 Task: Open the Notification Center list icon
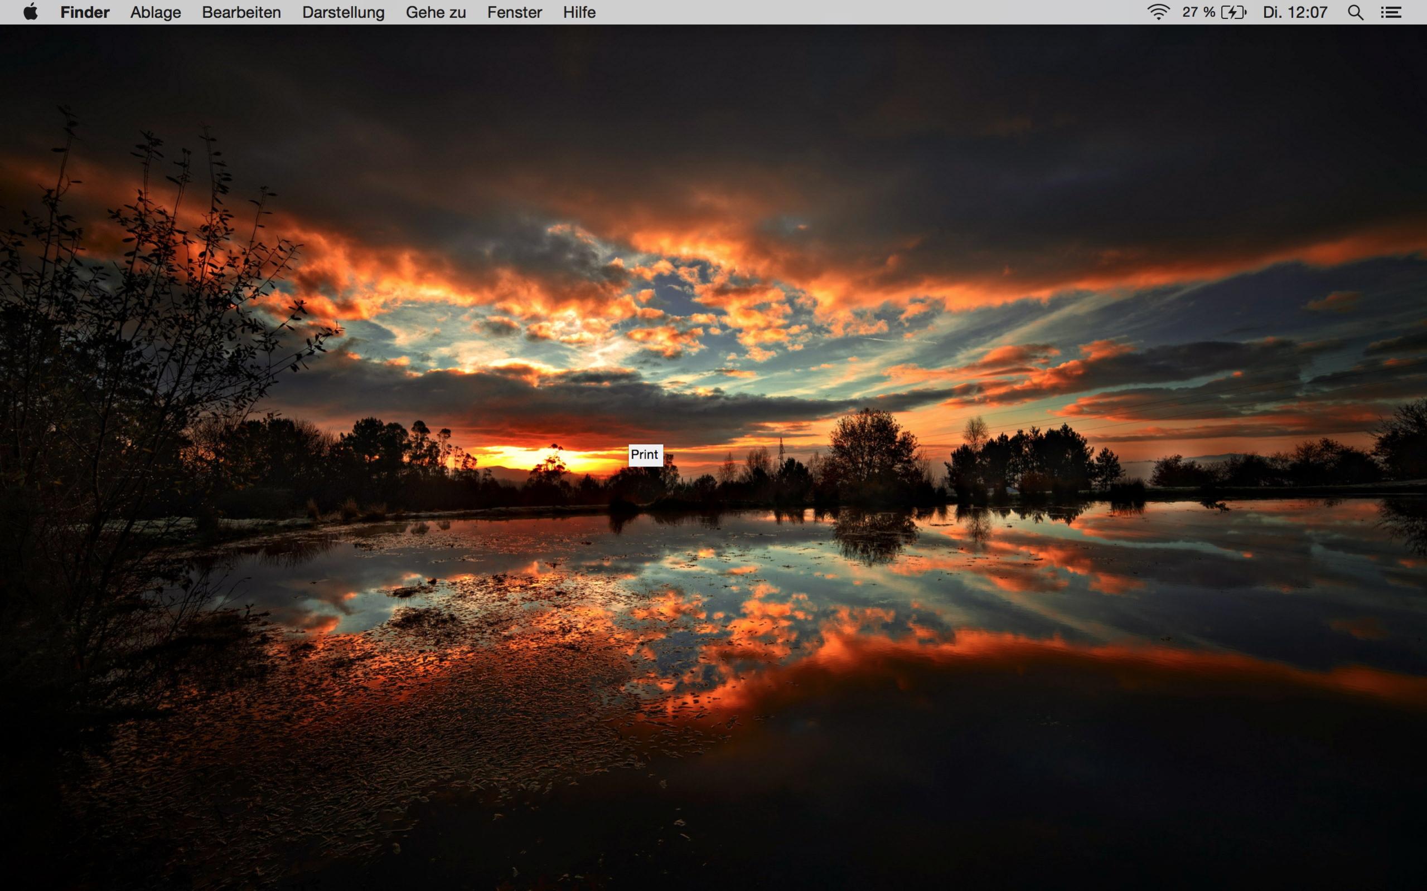tap(1391, 12)
